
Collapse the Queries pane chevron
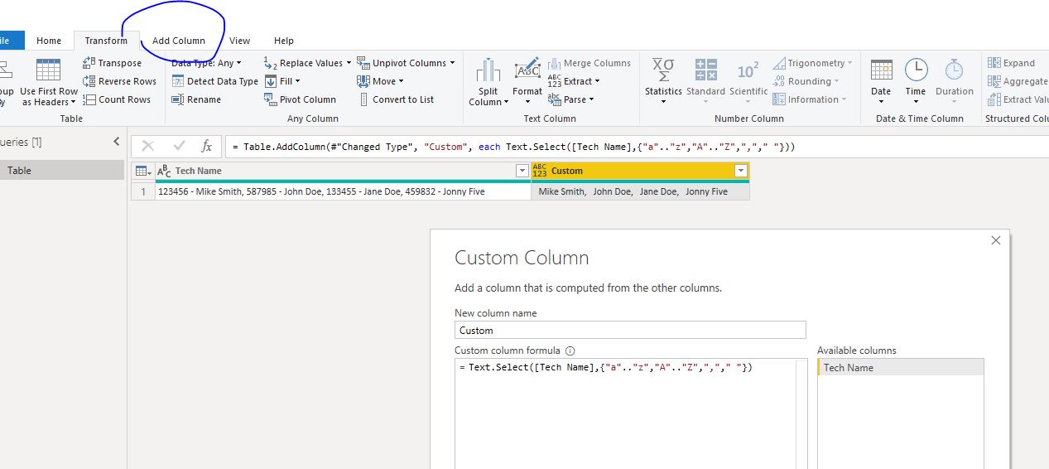click(116, 142)
